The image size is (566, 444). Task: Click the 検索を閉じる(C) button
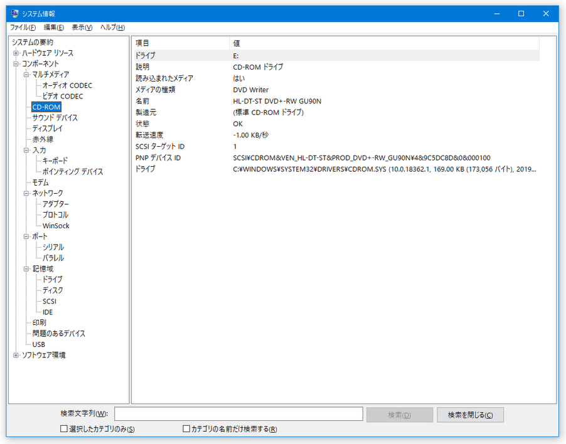470,415
